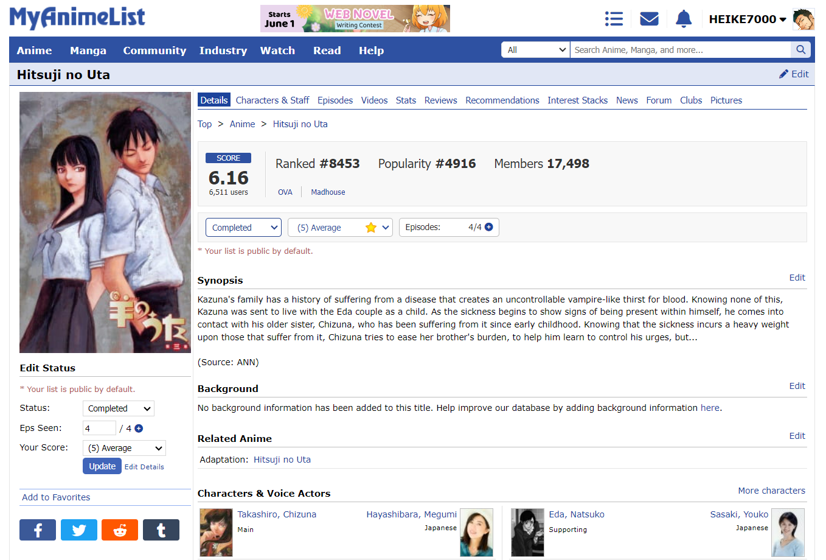This screenshot has height=560, width=826.
Task: Share page on Tumblr
Action: 161,530
